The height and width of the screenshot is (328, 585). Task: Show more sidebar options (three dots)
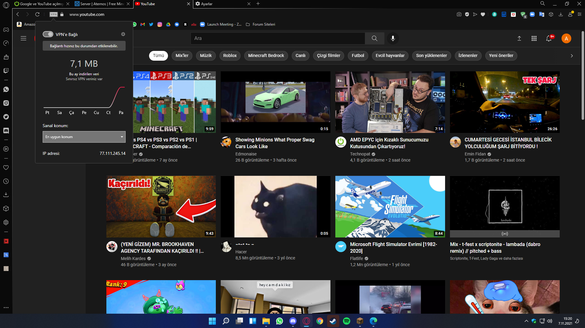(x=6, y=308)
